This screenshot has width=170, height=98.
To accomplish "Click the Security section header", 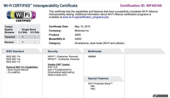I will [x=53, y=51].
